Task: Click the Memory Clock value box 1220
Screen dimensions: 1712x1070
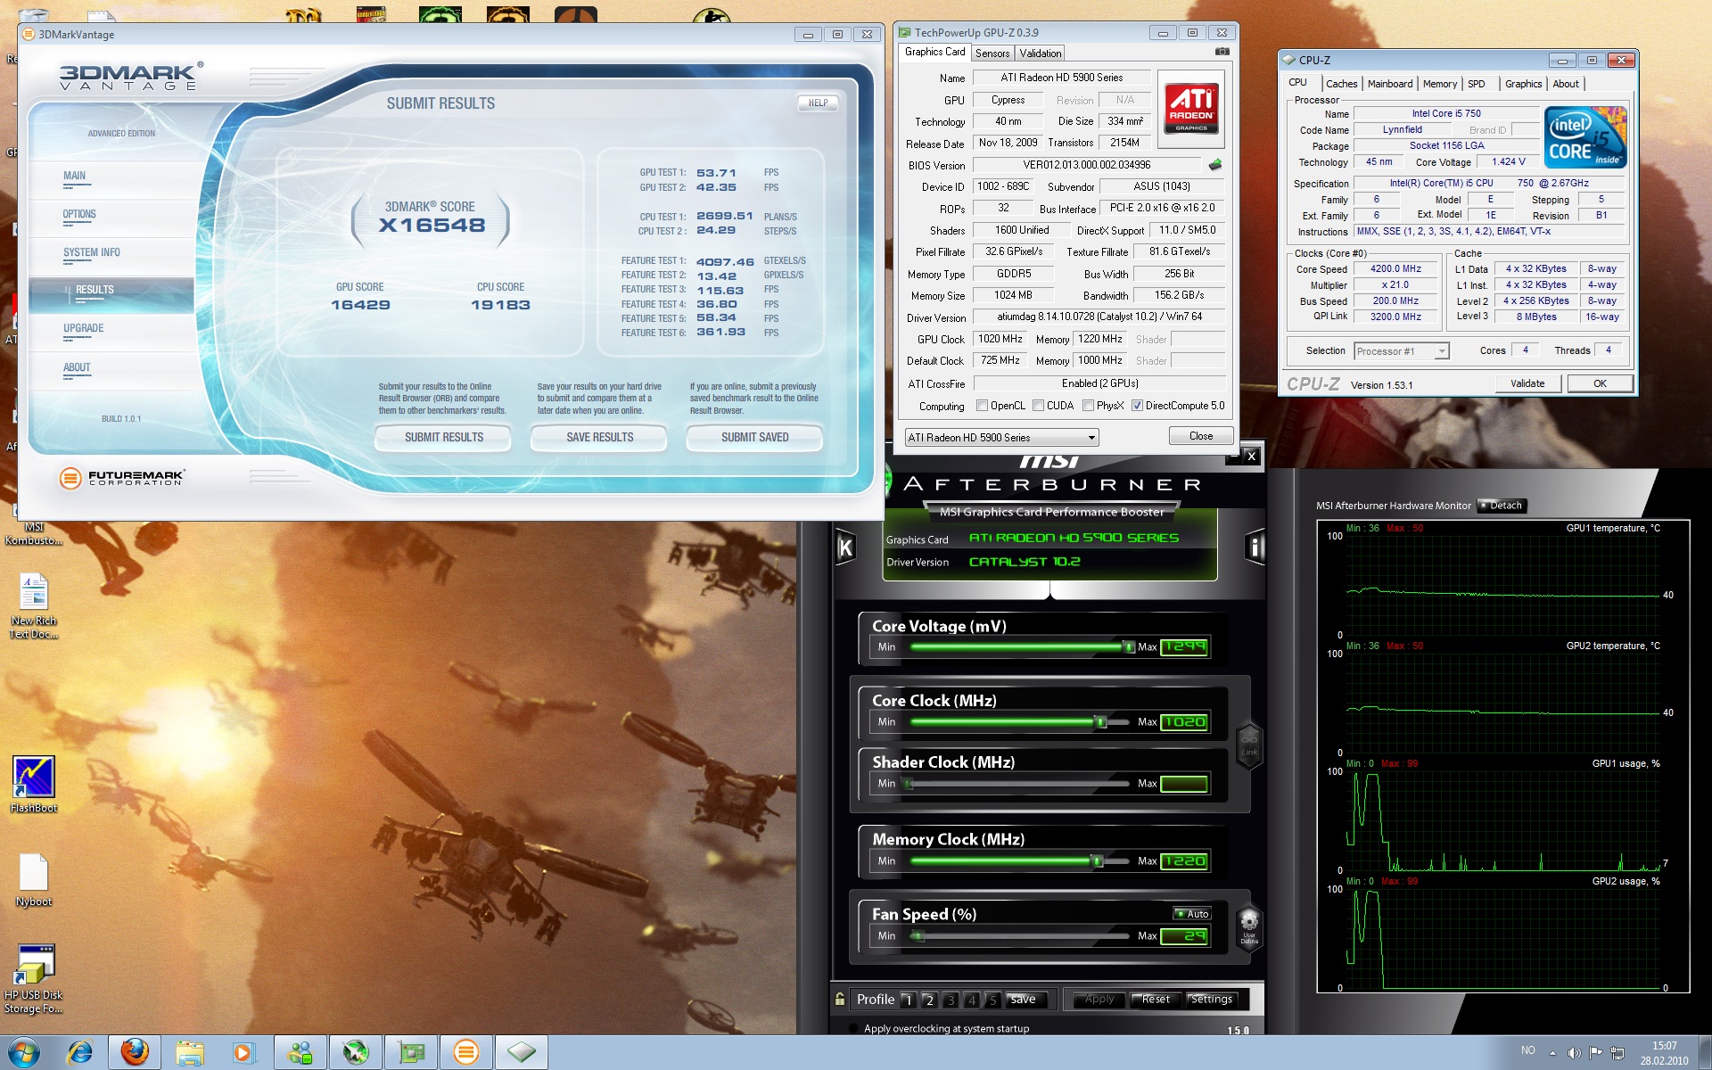Action: point(1184,861)
